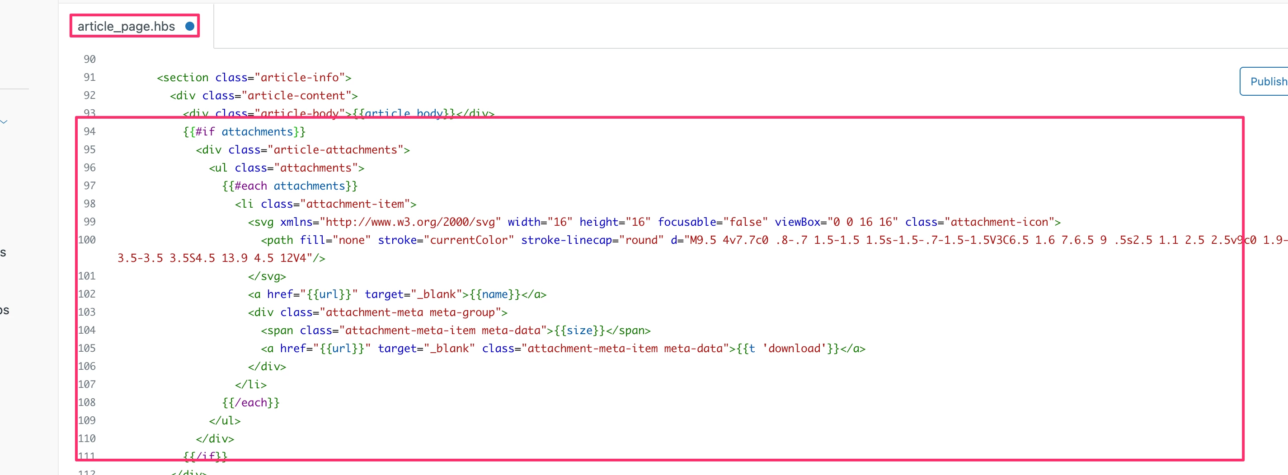The width and height of the screenshot is (1288, 475).
Task: Click the div class="article-attachments" line
Action: click(x=302, y=150)
